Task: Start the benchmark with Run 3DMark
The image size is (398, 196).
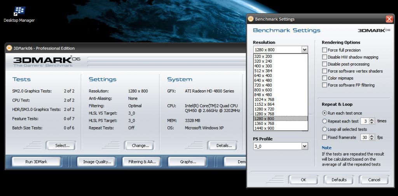Action: pyautogui.click(x=36, y=162)
